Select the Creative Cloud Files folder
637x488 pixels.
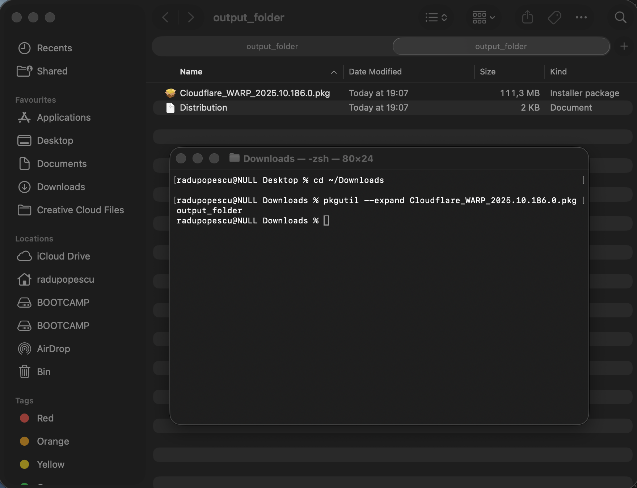pos(80,210)
